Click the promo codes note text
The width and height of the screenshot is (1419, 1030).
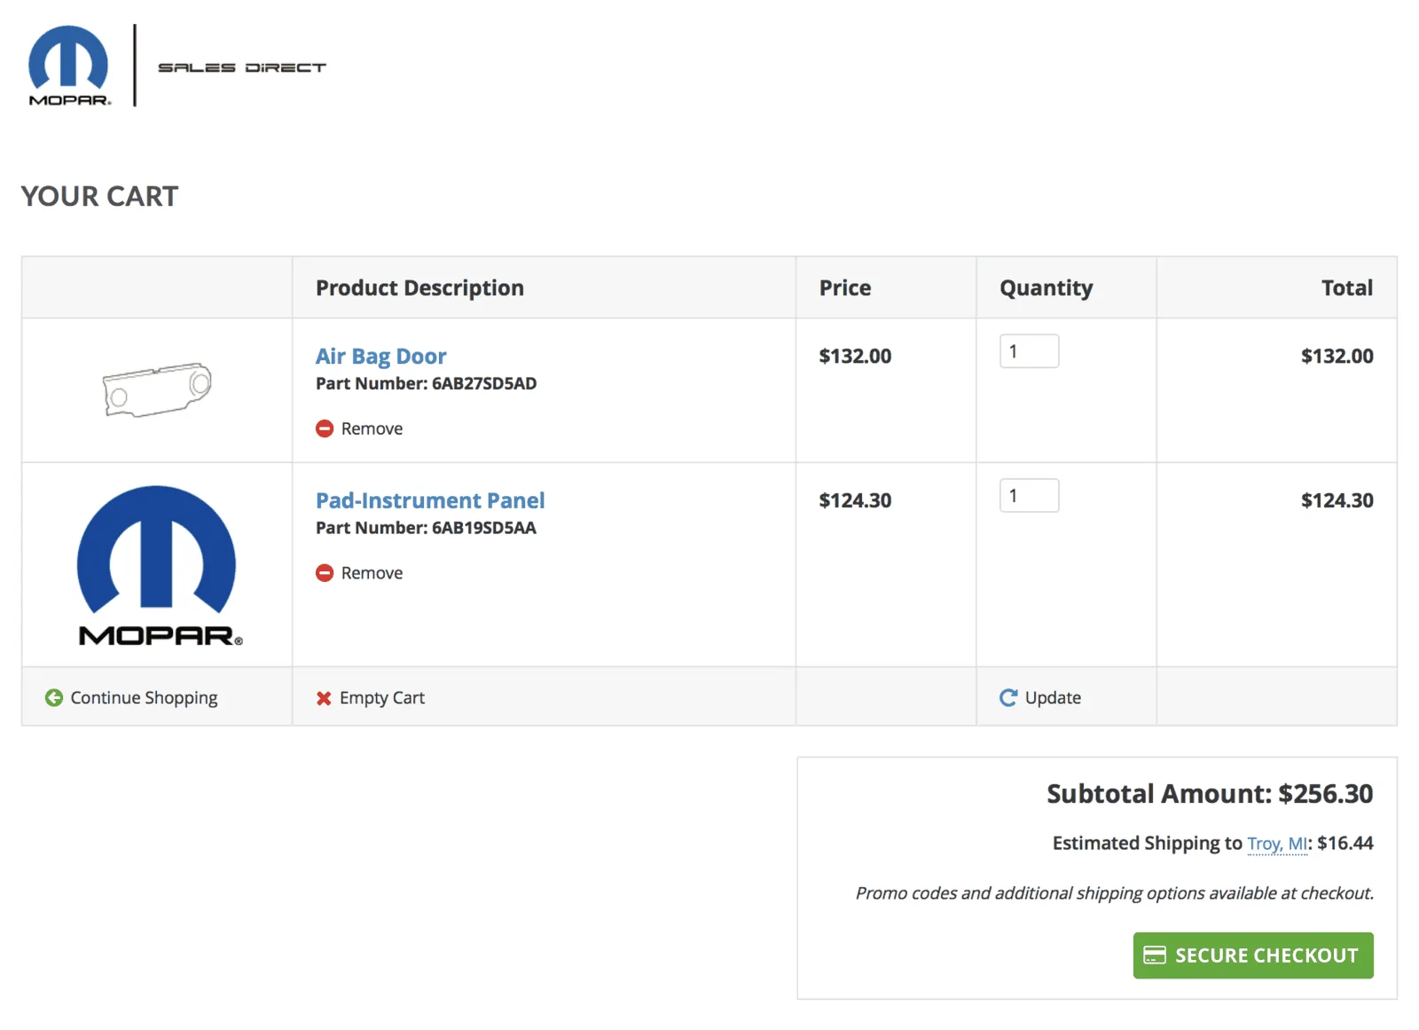(x=1115, y=893)
